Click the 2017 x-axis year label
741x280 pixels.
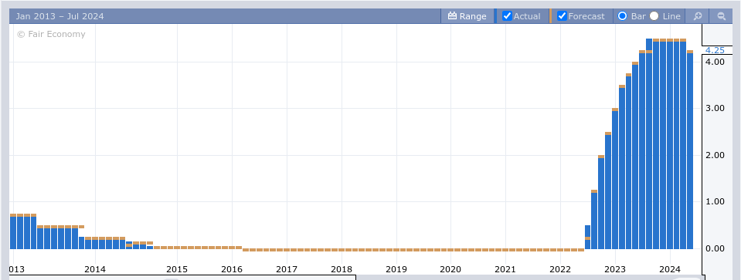pos(287,269)
